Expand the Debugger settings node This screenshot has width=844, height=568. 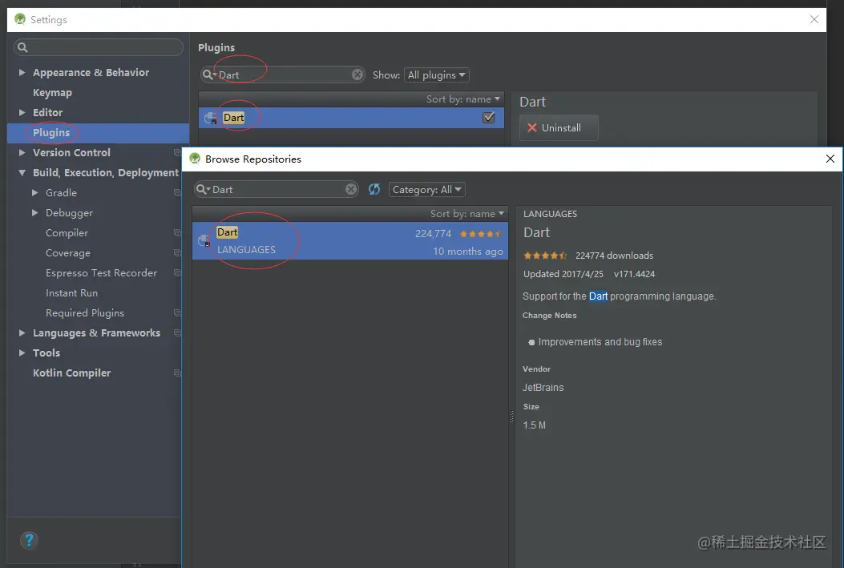pyautogui.click(x=35, y=212)
